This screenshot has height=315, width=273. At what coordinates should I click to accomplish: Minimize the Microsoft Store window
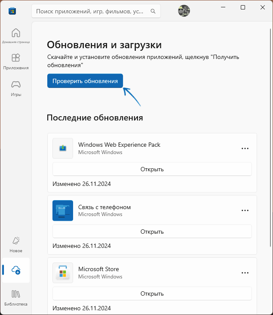tap(223, 7)
